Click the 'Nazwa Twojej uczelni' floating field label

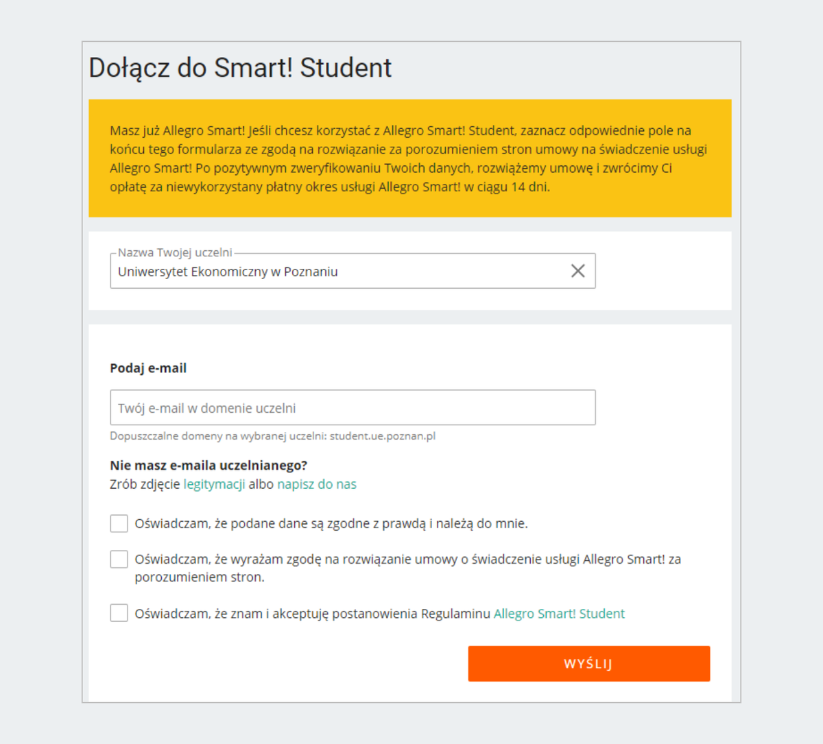[175, 252]
